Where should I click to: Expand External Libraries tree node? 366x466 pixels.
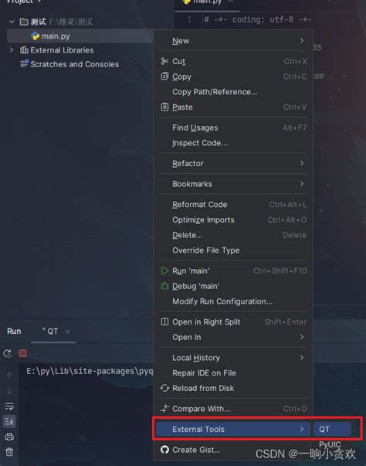12,50
